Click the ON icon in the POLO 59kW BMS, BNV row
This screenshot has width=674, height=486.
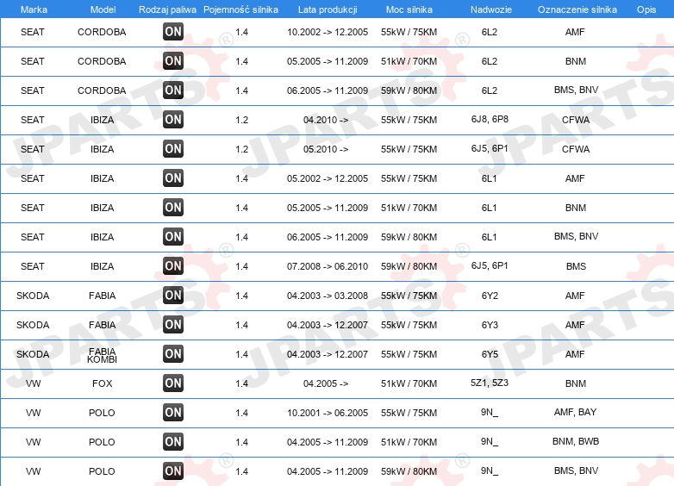coord(173,470)
